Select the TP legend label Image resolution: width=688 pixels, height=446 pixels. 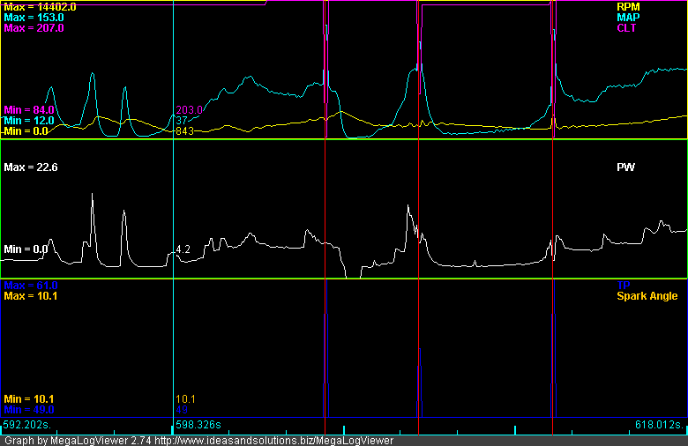click(x=622, y=286)
